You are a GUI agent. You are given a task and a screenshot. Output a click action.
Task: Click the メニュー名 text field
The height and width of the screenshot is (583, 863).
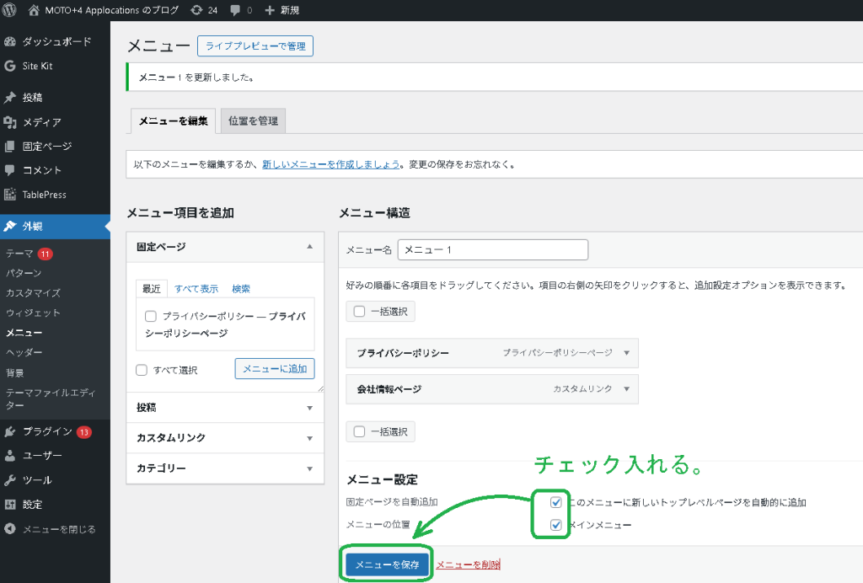[492, 250]
